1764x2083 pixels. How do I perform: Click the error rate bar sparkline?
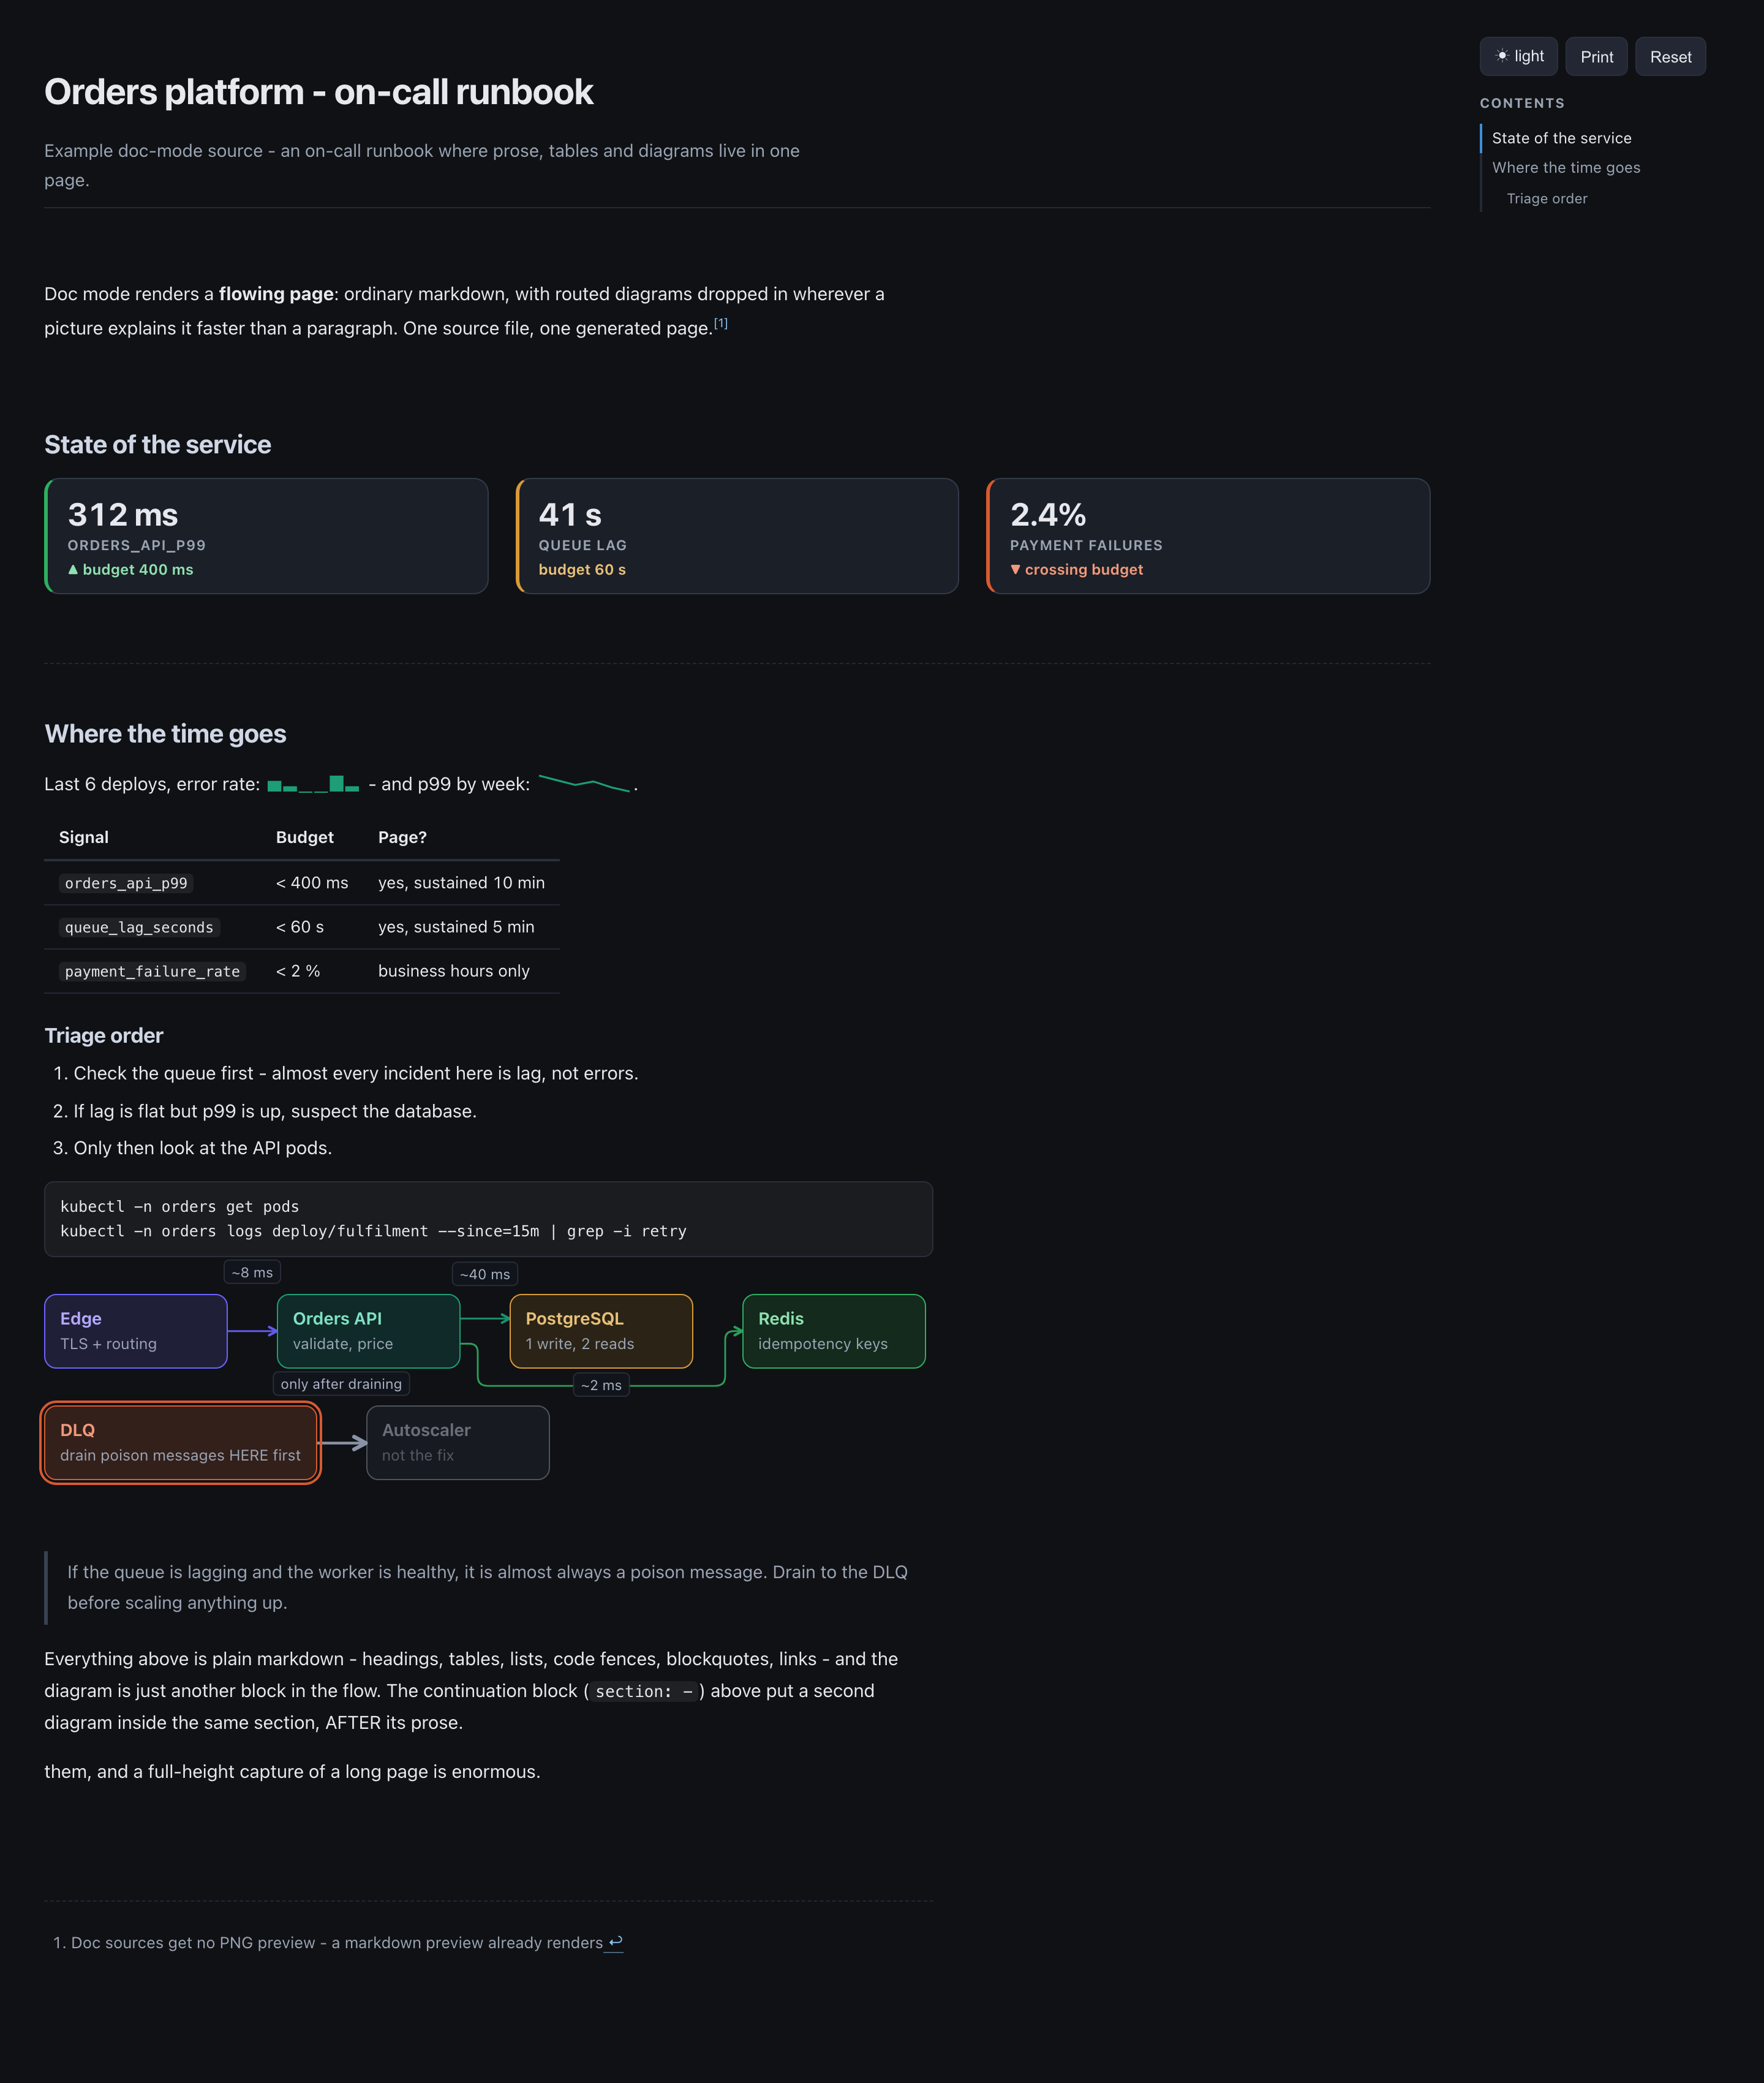313,784
